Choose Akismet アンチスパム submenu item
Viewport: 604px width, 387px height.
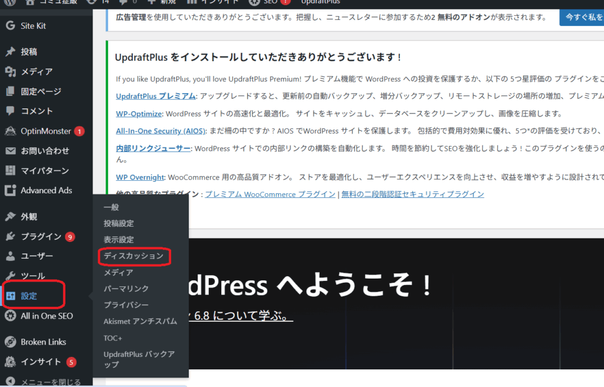[140, 321]
